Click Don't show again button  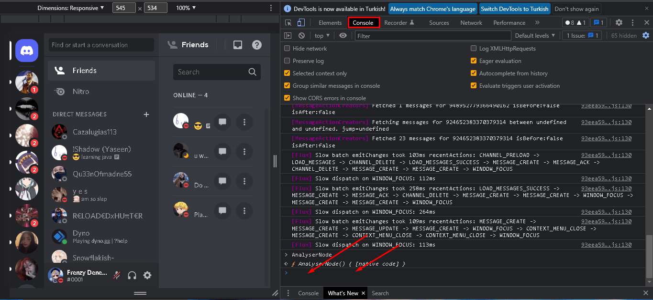coord(576,9)
